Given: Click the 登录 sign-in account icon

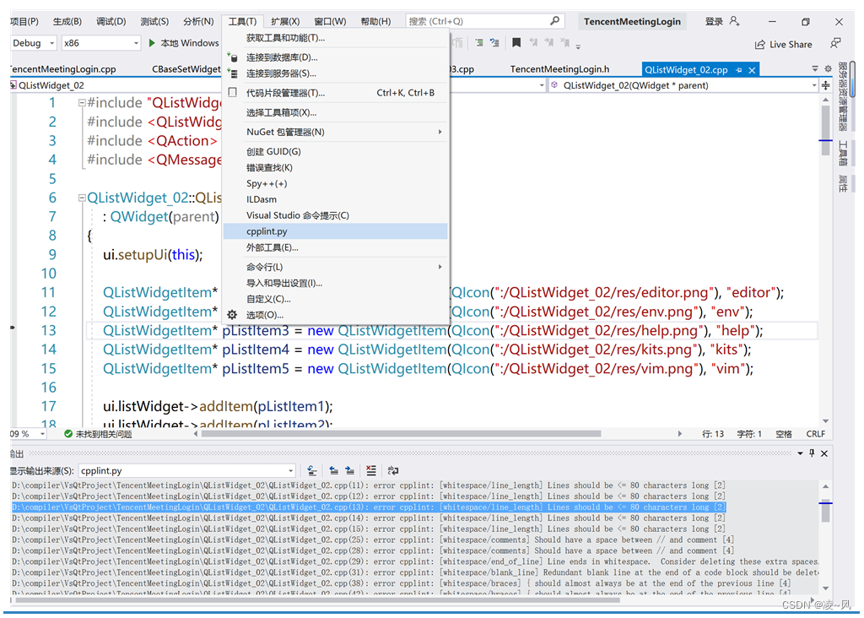Looking at the screenshot, I should click(x=734, y=21).
